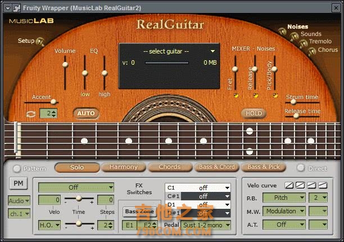Click the Setup knob icon
This screenshot has width=344, height=242.
click(40, 42)
